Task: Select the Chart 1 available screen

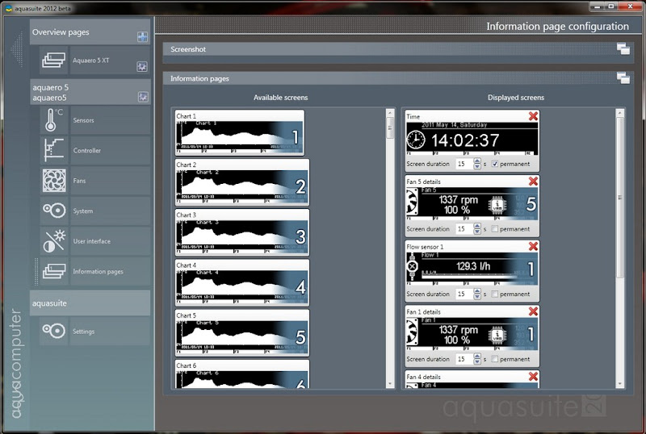Action: [x=240, y=132]
